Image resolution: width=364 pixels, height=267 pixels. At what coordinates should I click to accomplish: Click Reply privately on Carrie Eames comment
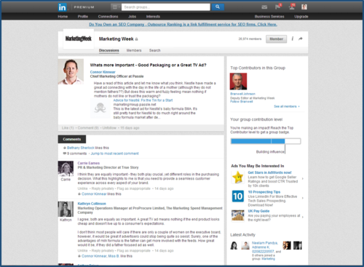click(x=103, y=188)
